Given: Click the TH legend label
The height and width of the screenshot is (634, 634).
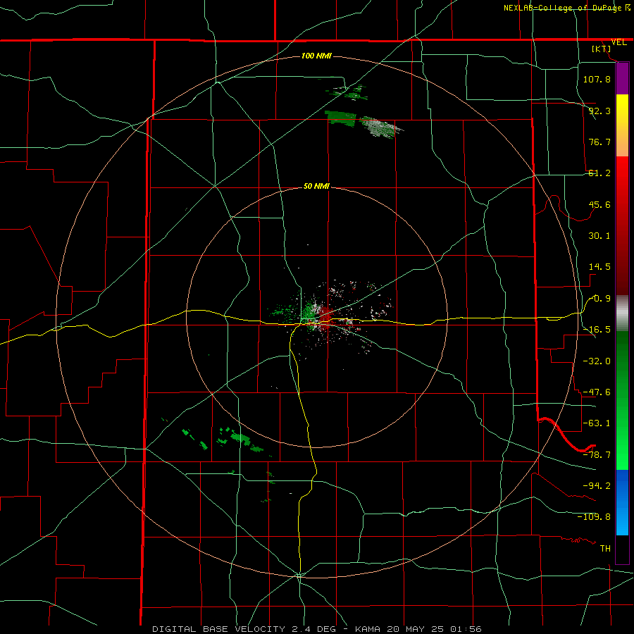Looking at the screenshot, I should pyautogui.click(x=605, y=549).
